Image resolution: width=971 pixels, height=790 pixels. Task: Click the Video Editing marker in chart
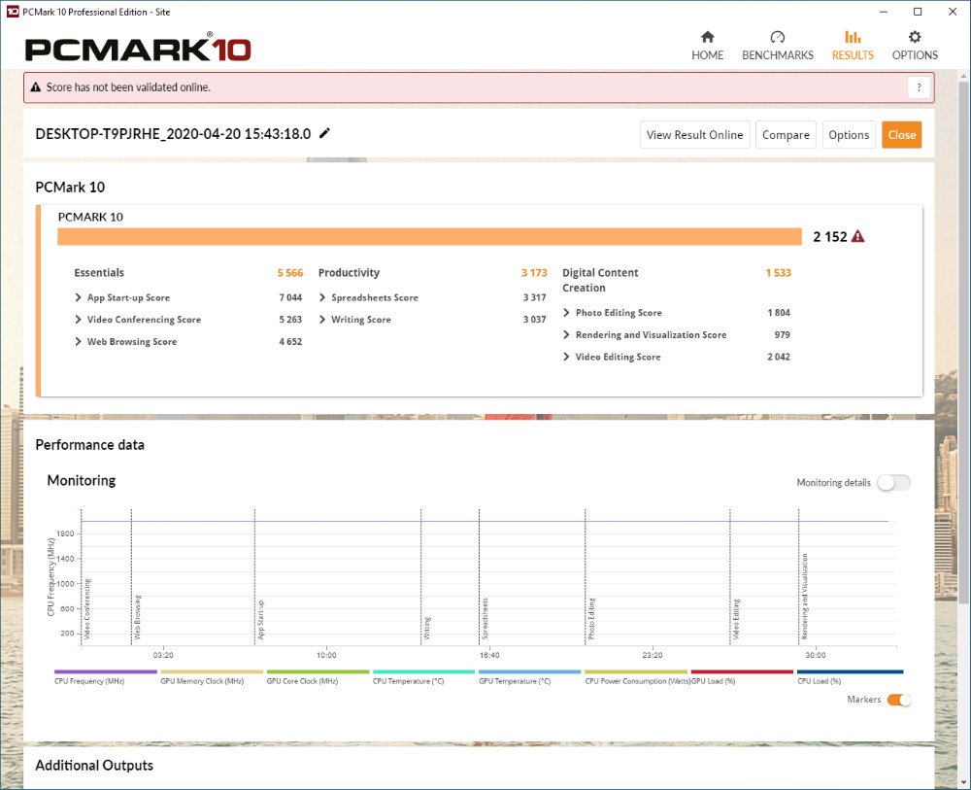click(735, 618)
